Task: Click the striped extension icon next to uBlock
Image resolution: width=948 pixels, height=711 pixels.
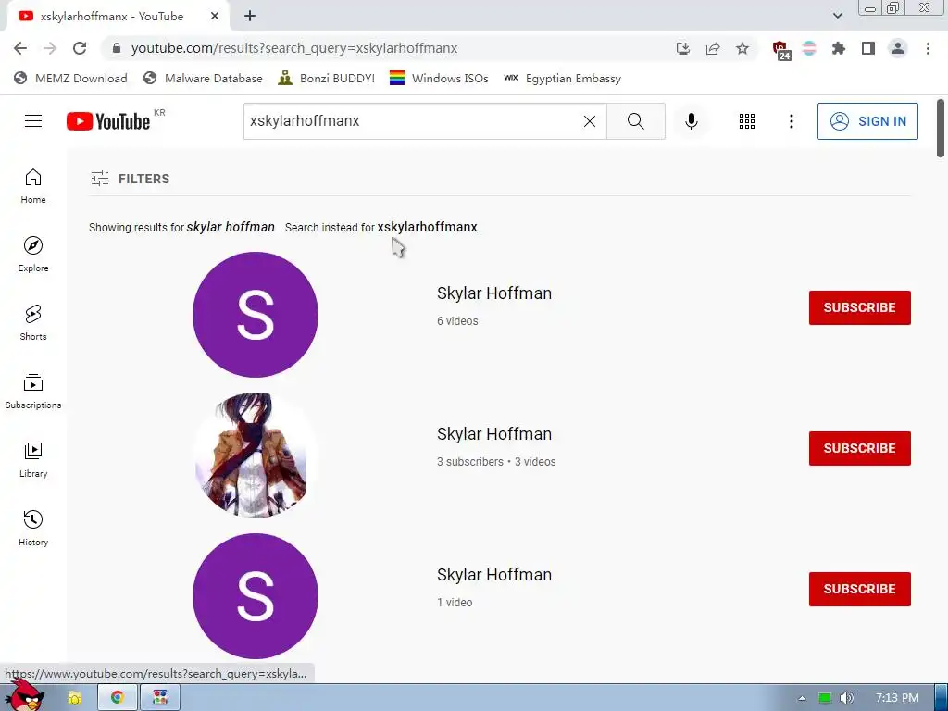Action: pyautogui.click(x=809, y=48)
